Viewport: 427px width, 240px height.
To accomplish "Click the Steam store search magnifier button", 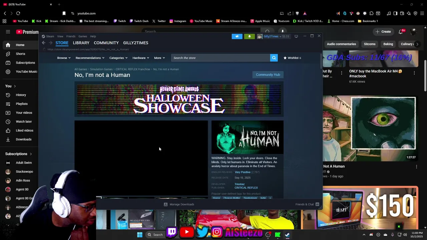I will (x=274, y=58).
